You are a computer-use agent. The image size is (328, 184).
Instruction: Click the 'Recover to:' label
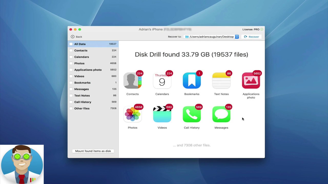click(x=175, y=37)
